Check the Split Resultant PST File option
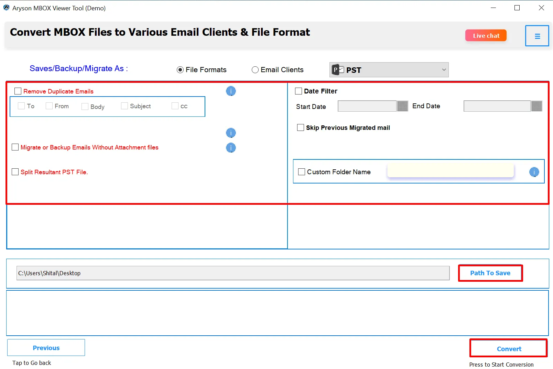 click(x=15, y=172)
